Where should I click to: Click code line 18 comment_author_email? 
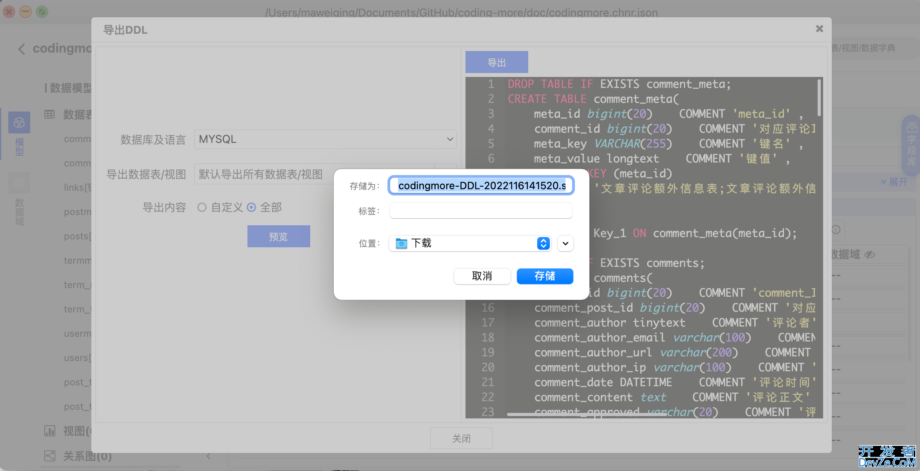pyautogui.click(x=675, y=338)
